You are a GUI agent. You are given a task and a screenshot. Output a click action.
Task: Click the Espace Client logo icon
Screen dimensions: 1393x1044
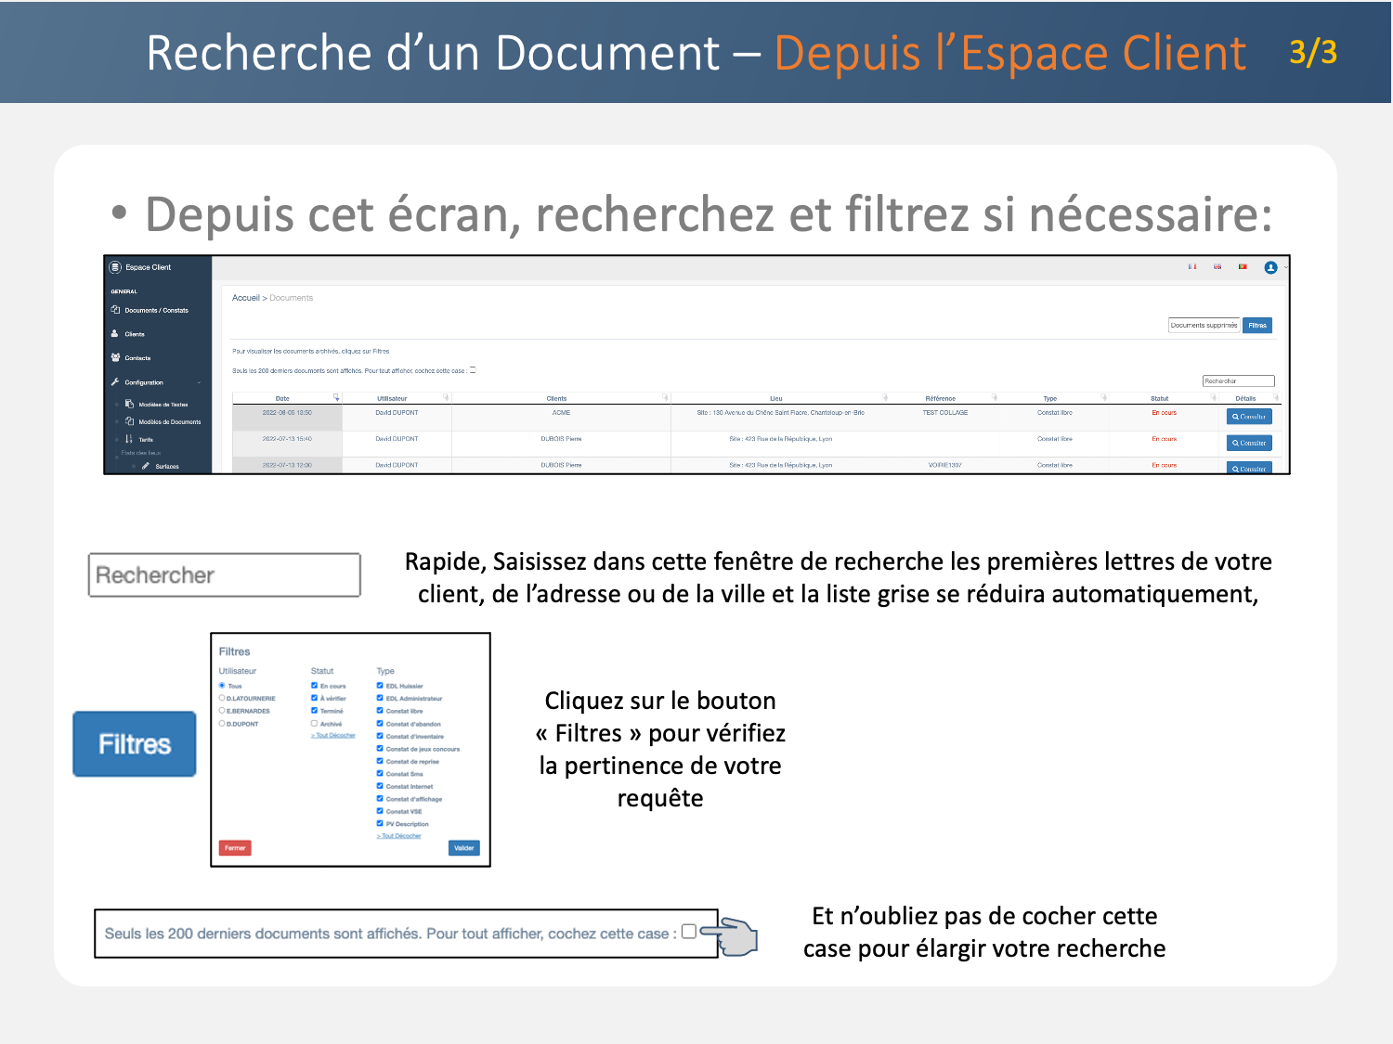tap(115, 267)
